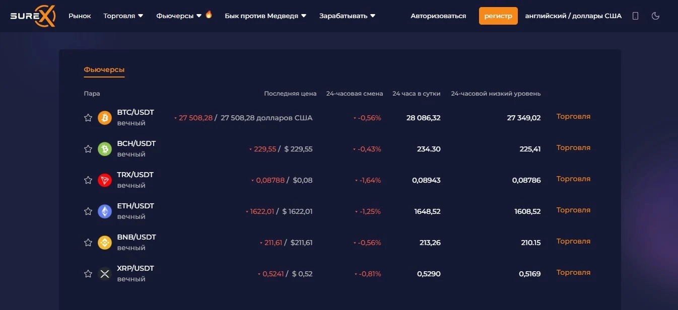678x310 pixels.
Task: Click the 24-часовой низкий уровень header
Action: coord(496,94)
